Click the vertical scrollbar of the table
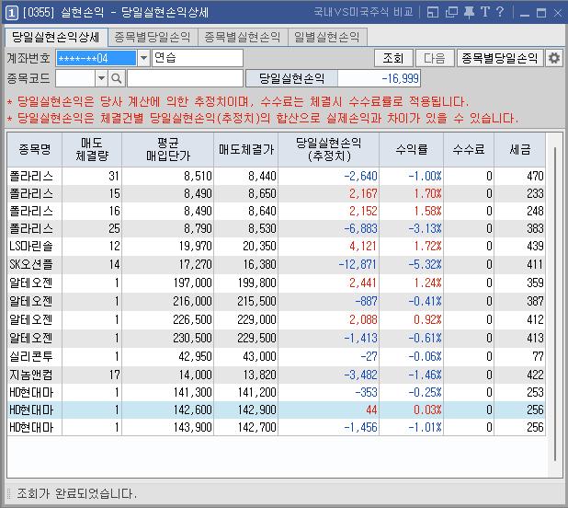Screen dimensions: 568x508 [554, 304]
